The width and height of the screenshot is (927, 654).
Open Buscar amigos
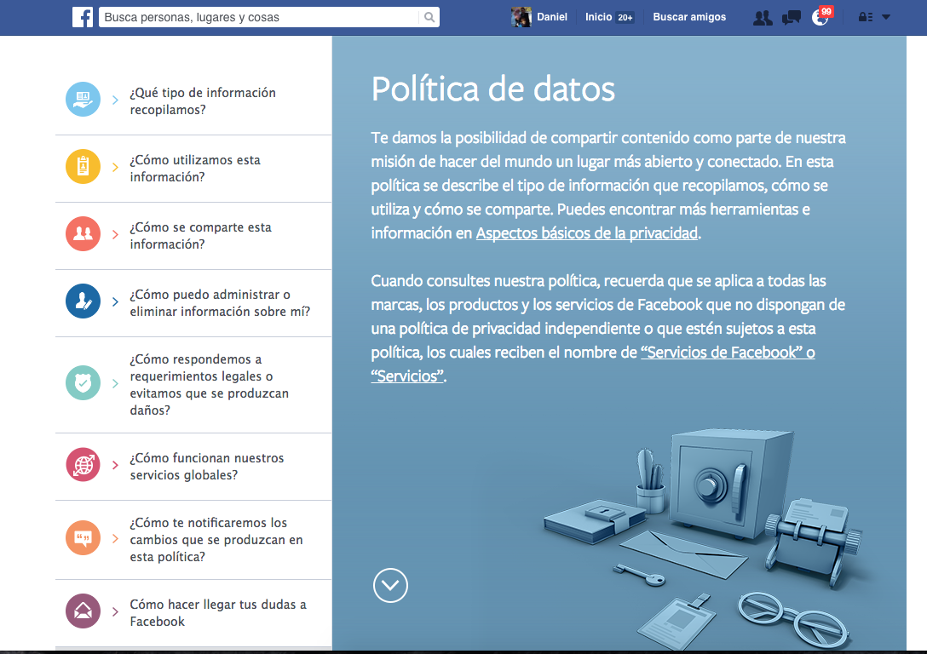689,17
